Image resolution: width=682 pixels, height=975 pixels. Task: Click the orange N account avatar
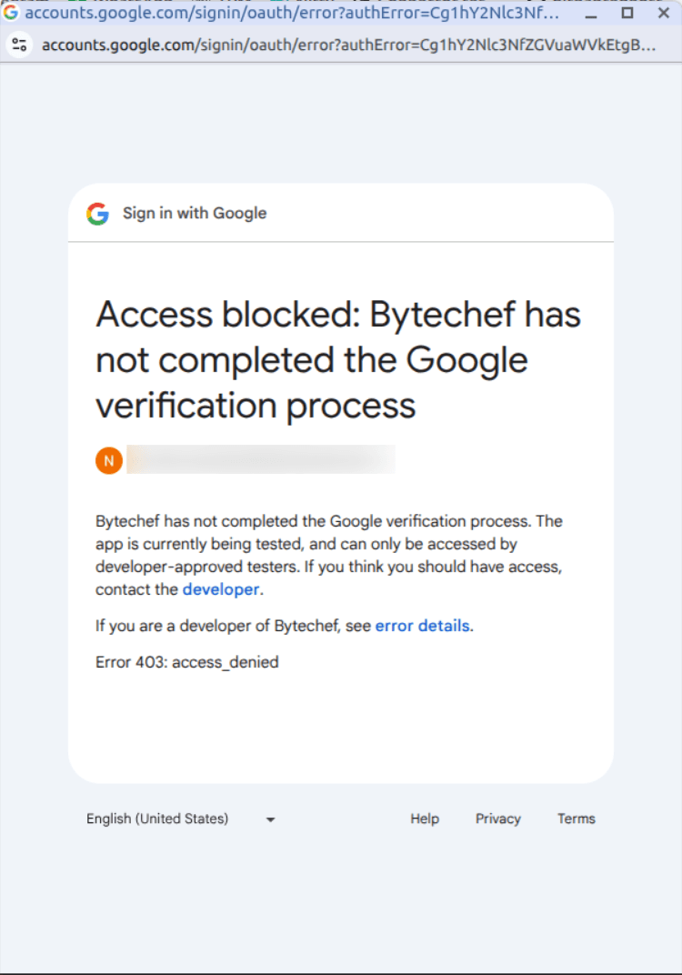point(108,460)
